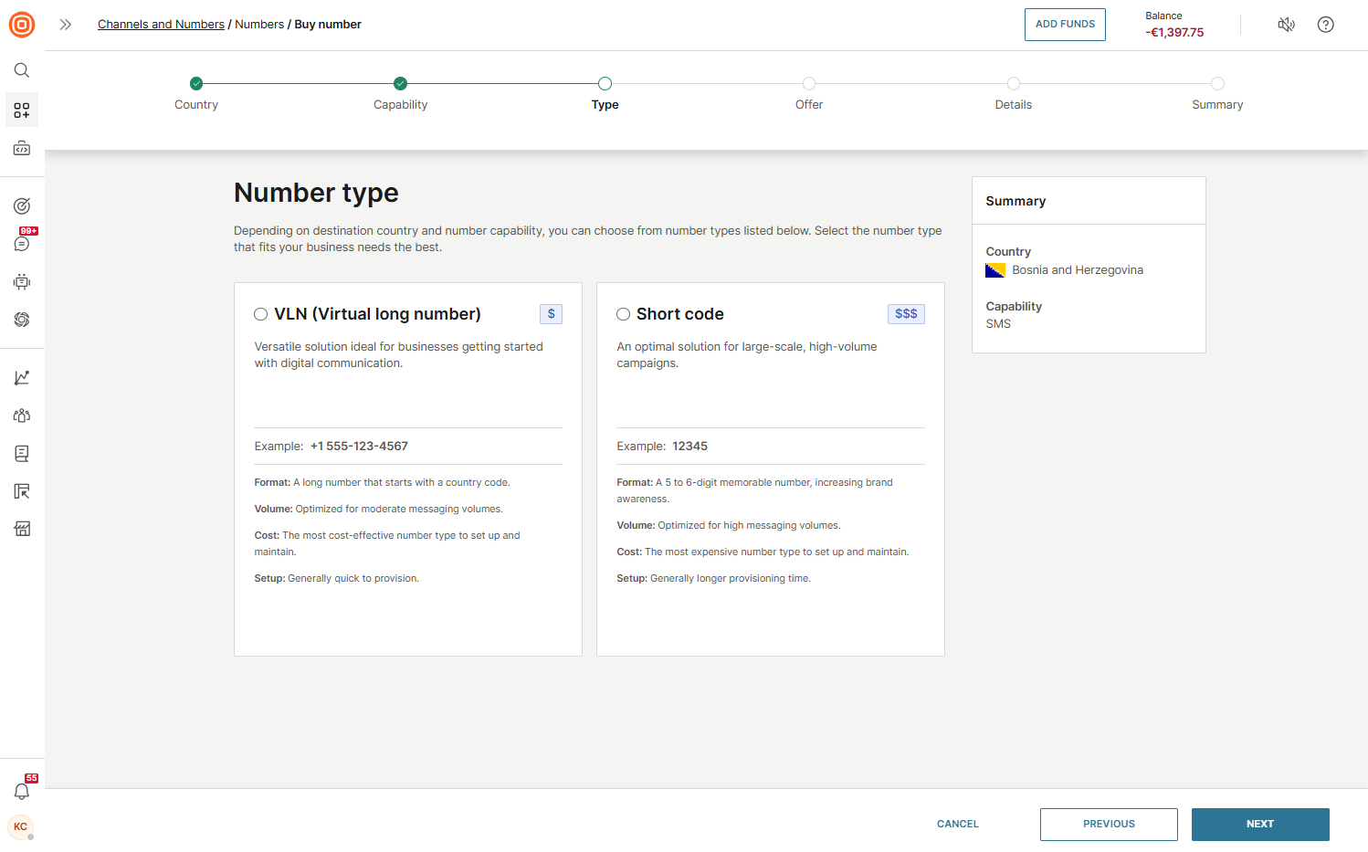Click the Infobip logo icon
The width and height of the screenshot is (1368, 852).
(x=22, y=25)
